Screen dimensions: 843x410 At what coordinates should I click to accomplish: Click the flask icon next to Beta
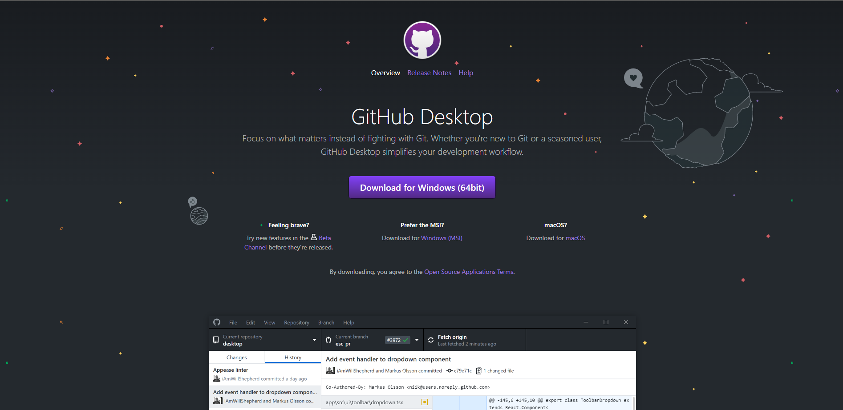pos(314,237)
